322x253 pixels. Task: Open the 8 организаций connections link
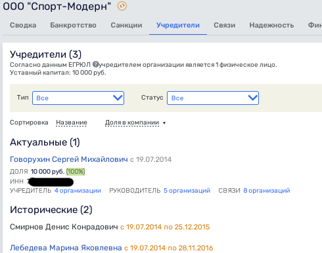point(267,191)
